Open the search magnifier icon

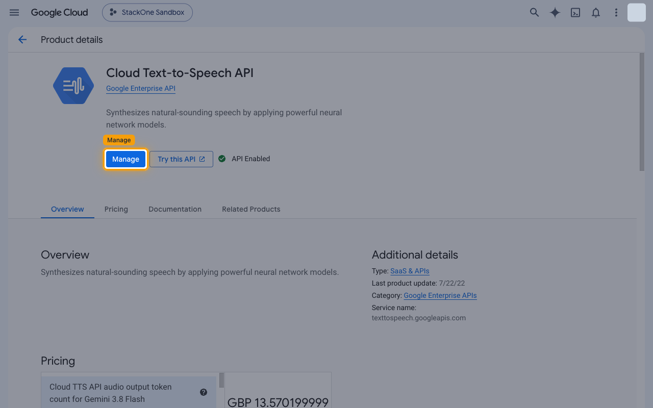tap(534, 12)
